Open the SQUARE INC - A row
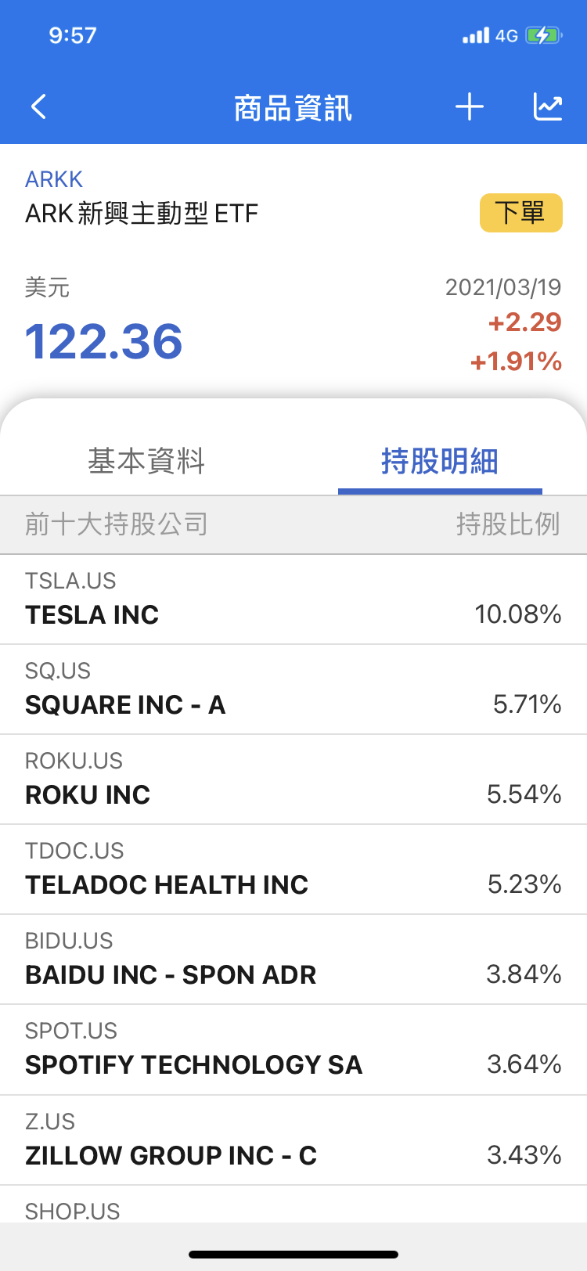The height and width of the screenshot is (1271, 587). pos(293,690)
